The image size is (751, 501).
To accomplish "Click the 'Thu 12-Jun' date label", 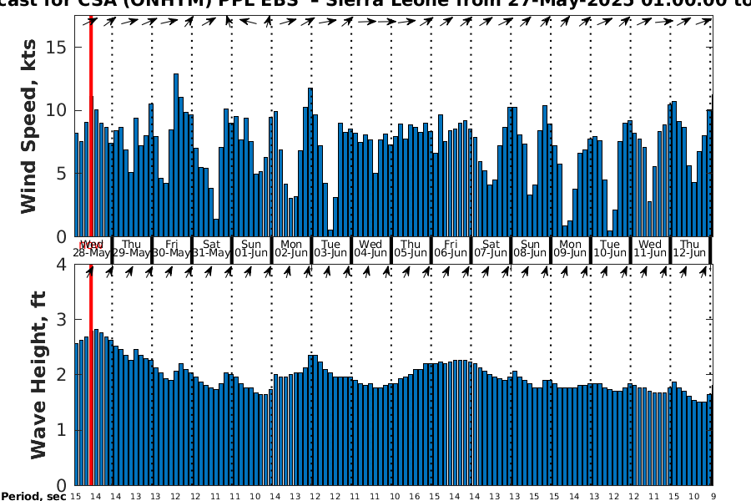I will click(x=690, y=249).
